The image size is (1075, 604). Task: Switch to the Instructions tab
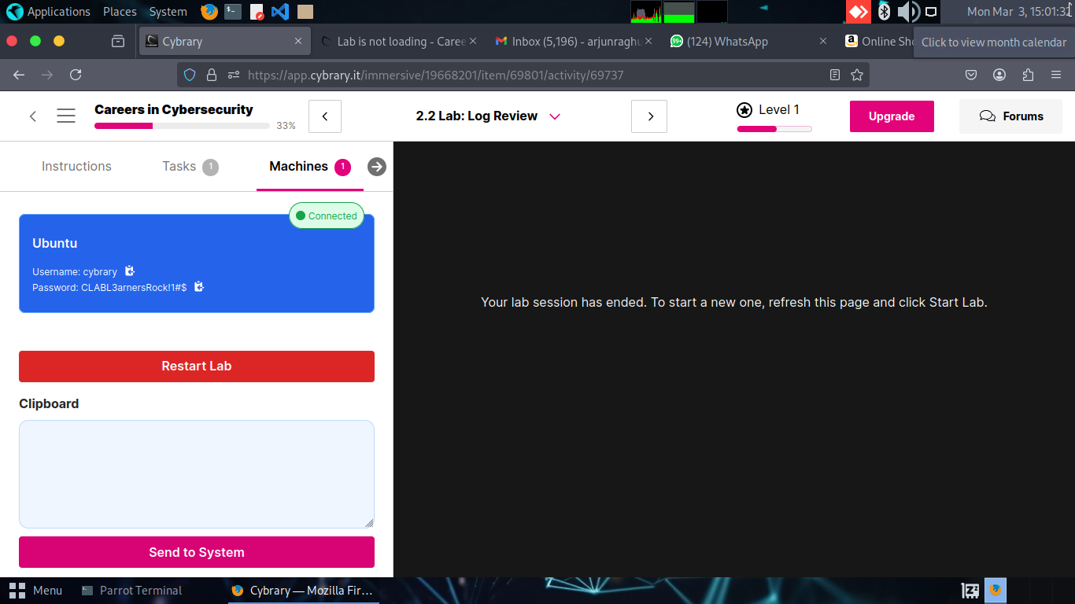76,167
